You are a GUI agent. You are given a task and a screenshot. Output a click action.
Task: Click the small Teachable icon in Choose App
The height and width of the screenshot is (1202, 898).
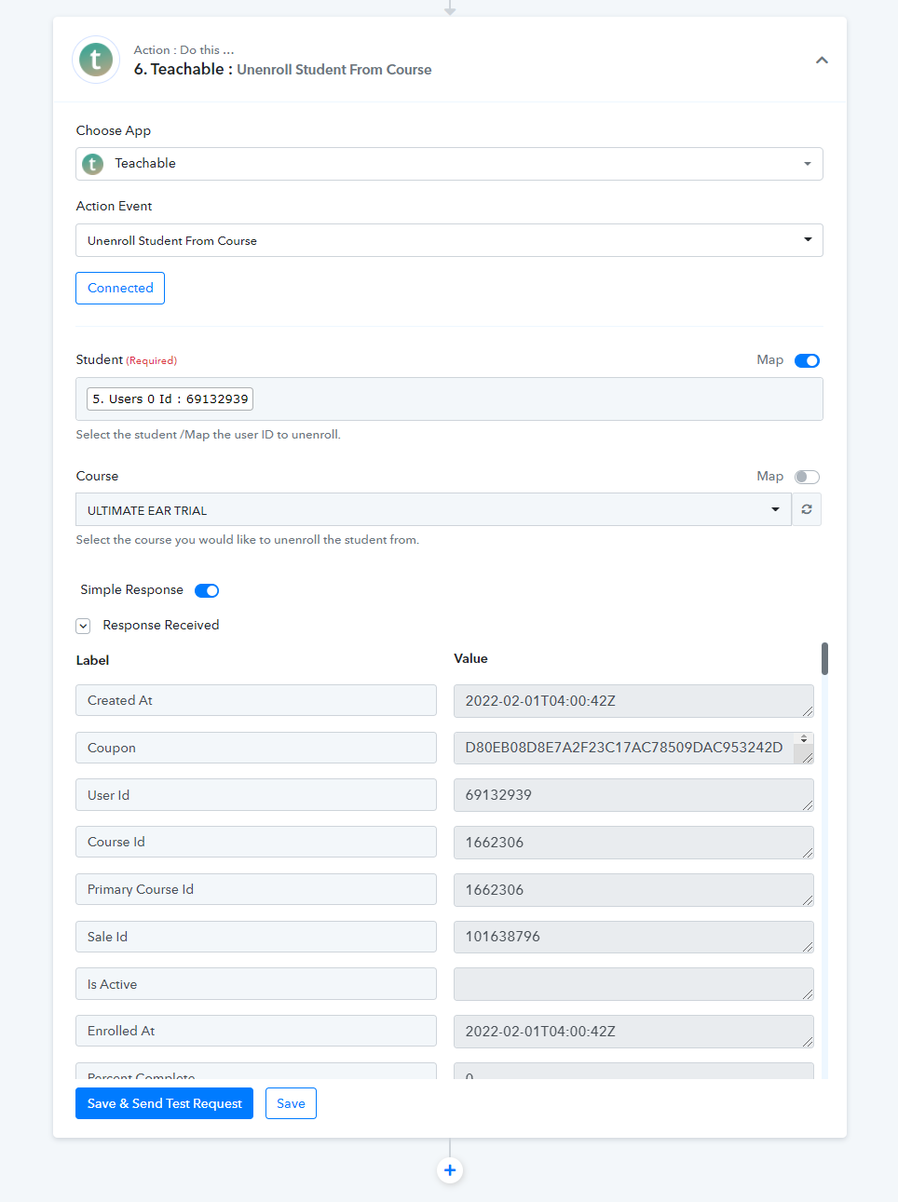click(93, 164)
